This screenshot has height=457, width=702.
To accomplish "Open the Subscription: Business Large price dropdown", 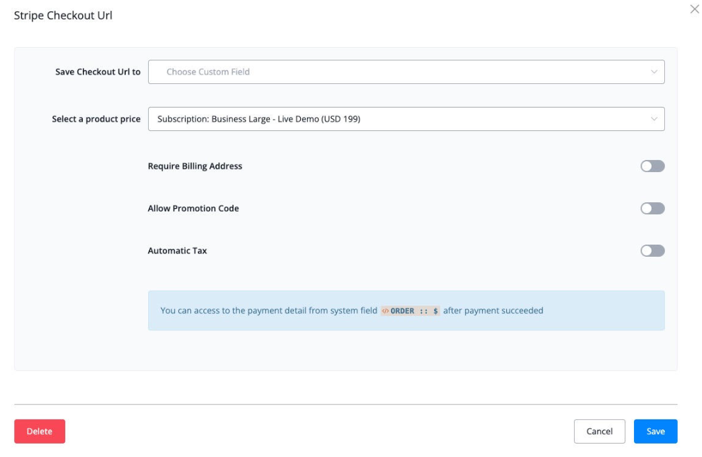I will coord(405,119).
